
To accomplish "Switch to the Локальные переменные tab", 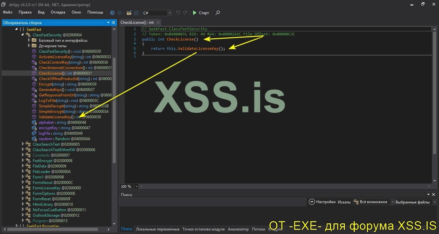I will click(x=157, y=229).
